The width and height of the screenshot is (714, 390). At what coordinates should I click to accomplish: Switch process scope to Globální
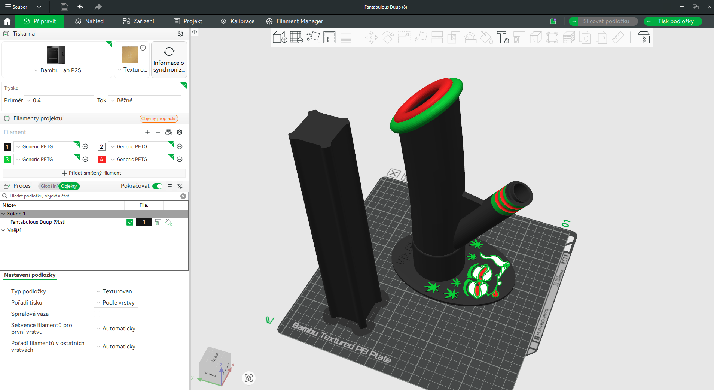pyautogui.click(x=49, y=186)
